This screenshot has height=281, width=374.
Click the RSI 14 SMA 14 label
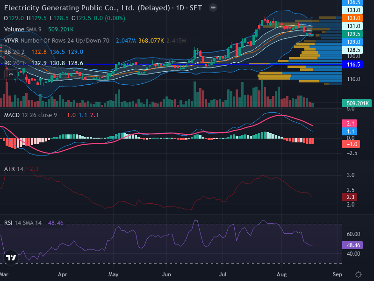click(23, 223)
